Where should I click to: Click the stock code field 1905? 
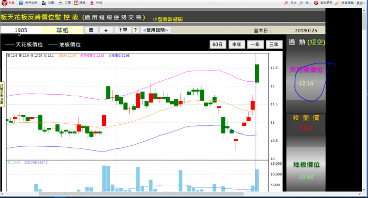tap(20, 30)
